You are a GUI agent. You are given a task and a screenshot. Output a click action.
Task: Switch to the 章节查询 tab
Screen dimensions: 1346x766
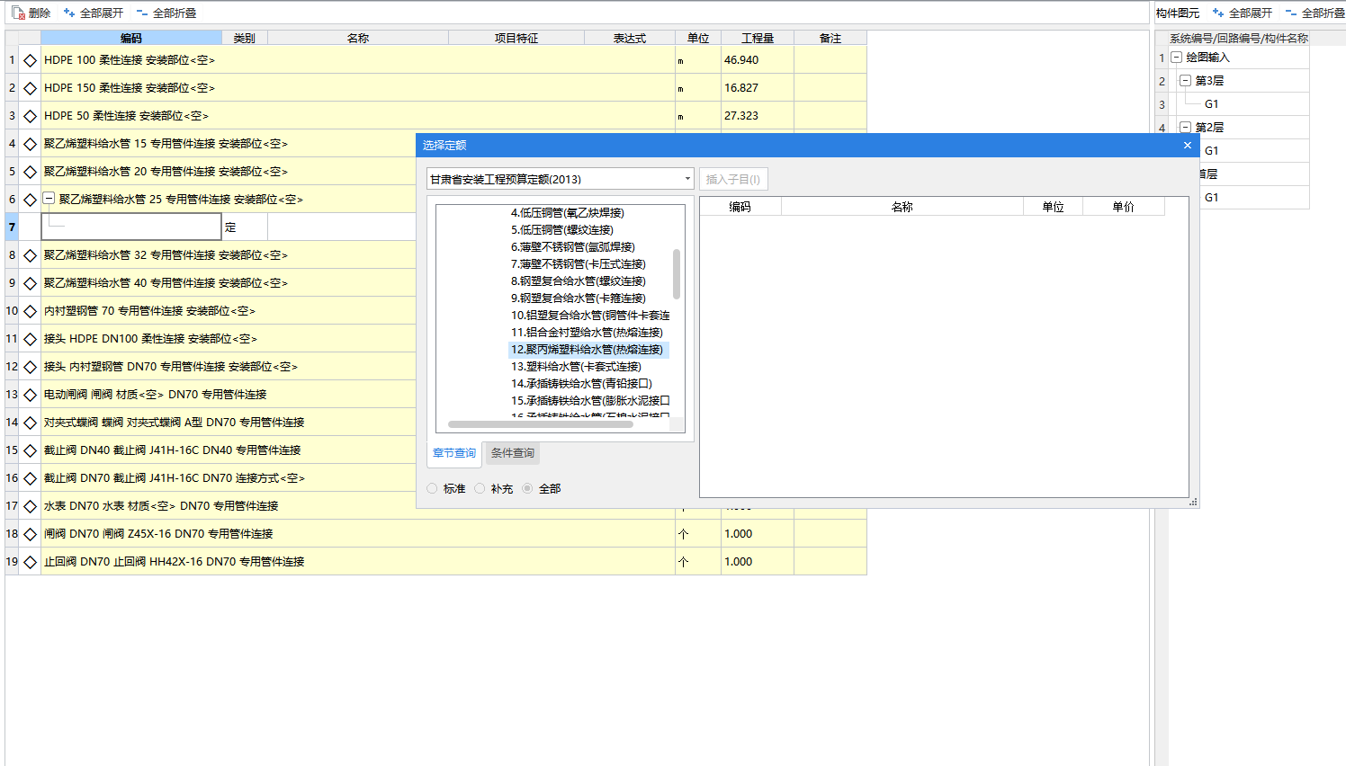click(x=454, y=453)
